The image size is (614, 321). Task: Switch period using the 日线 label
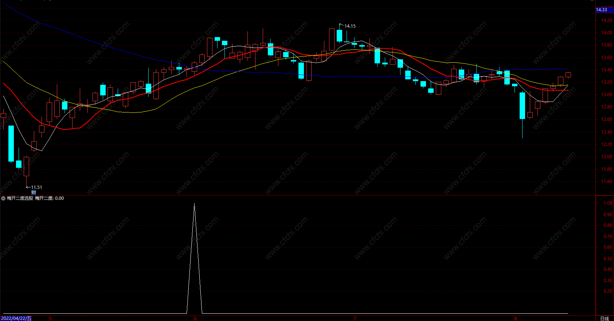[x=605, y=318]
